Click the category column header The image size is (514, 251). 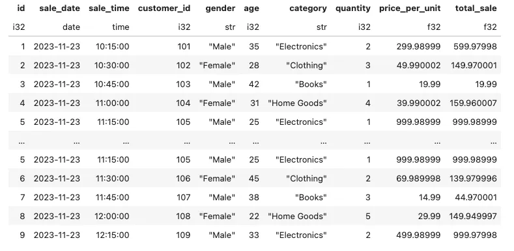307,8
